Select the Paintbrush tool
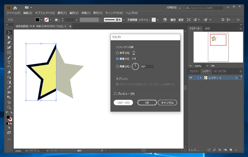 pyautogui.click(x=9, y=58)
